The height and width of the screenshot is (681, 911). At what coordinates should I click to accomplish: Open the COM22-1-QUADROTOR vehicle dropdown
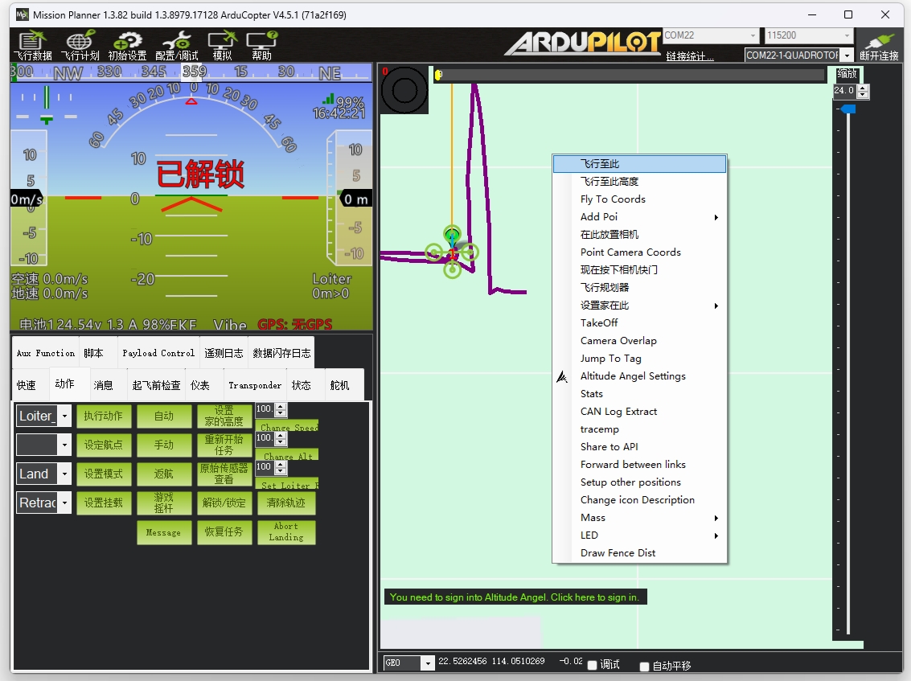(x=847, y=55)
